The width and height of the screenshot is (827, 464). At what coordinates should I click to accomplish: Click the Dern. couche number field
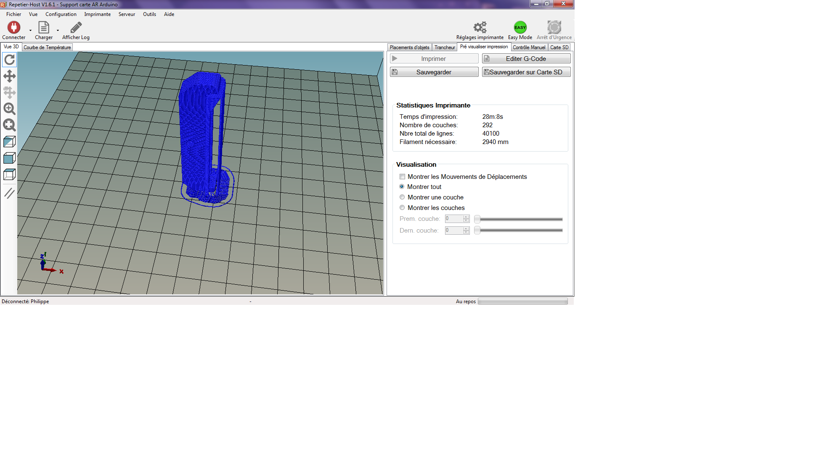tap(454, 231)
